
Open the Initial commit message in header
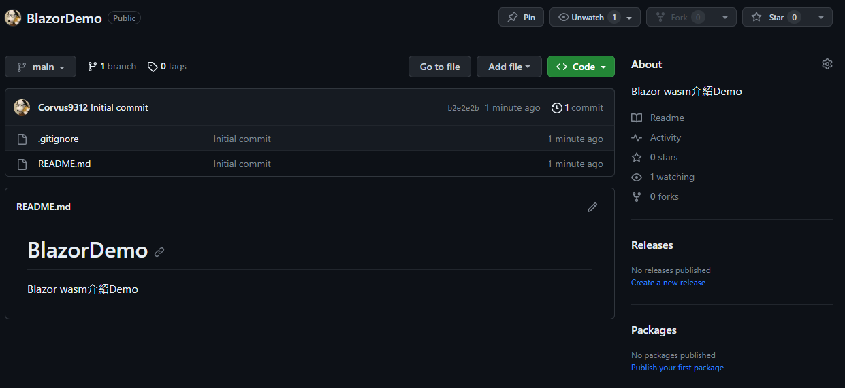(119, 107)
